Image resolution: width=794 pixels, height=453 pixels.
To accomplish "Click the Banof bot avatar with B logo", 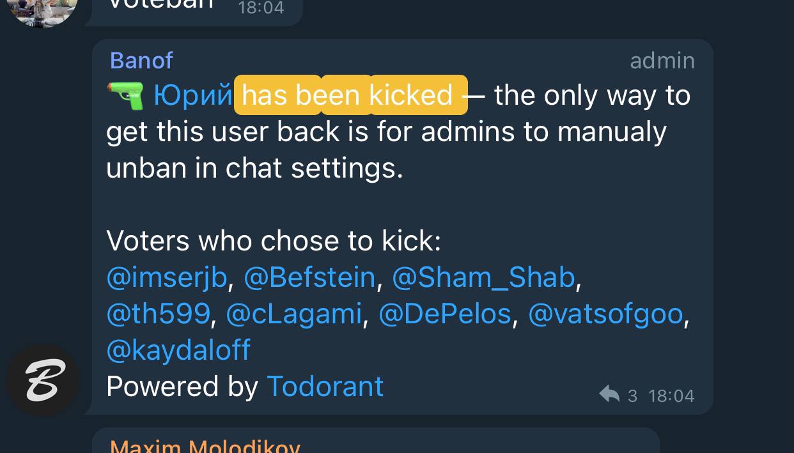I will point(42,380).
